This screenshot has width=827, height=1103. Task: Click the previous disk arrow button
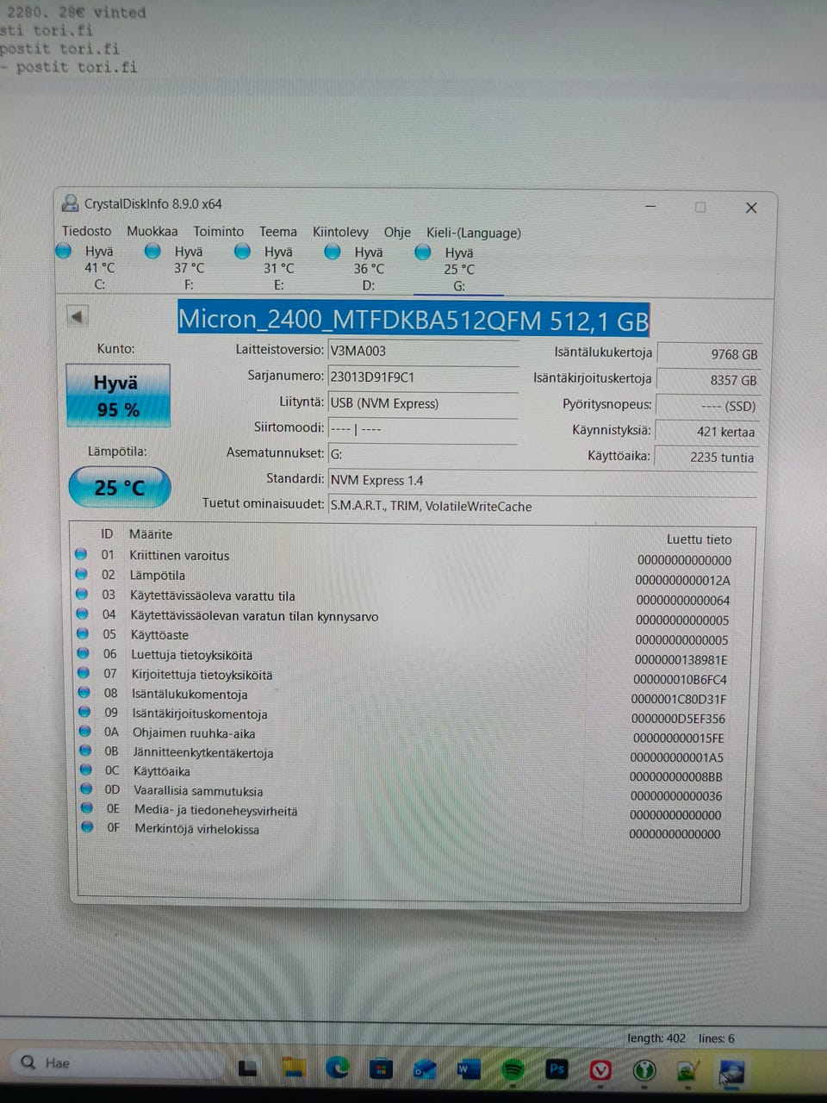[78, 316]
